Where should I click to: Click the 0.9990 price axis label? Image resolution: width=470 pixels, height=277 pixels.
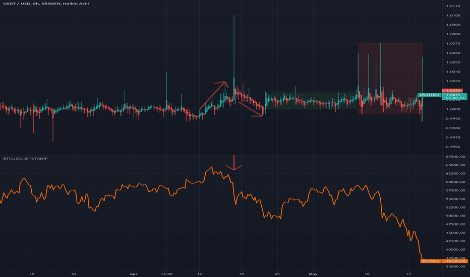(x=453, y=118)
